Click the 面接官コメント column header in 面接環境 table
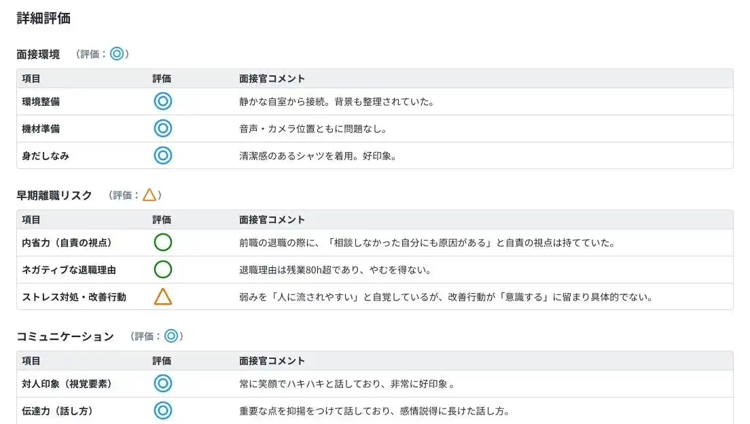The image size is (750, 424). [x=272, y=79]
